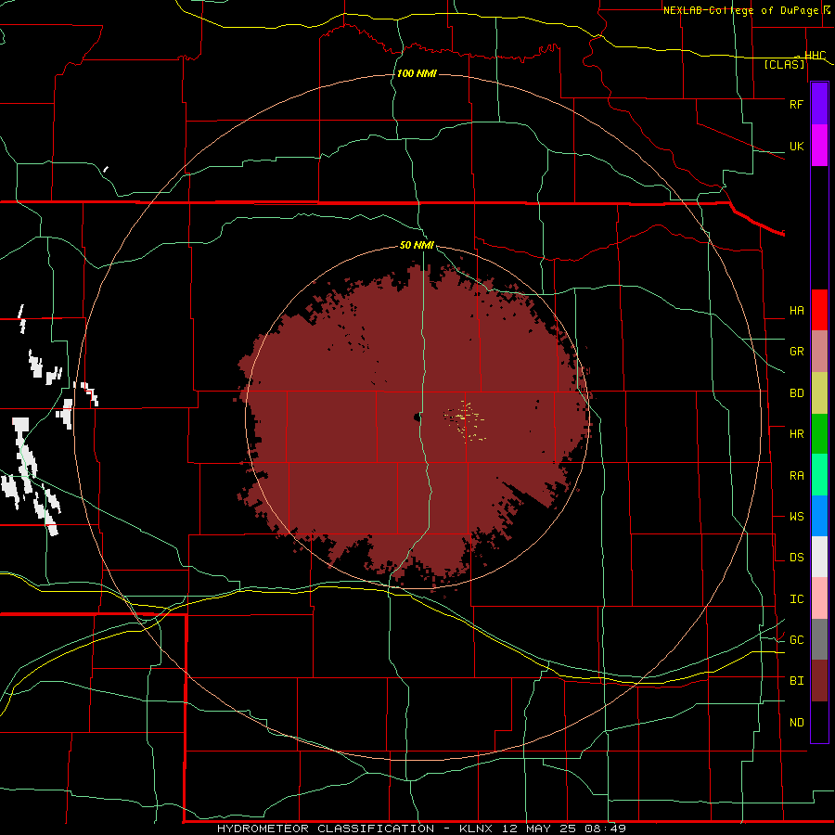
Task: Click the GC gray legend swatch
Action: (819, 639)
